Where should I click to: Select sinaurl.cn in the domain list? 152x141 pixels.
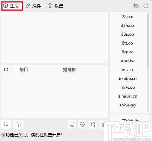point(128,96)
